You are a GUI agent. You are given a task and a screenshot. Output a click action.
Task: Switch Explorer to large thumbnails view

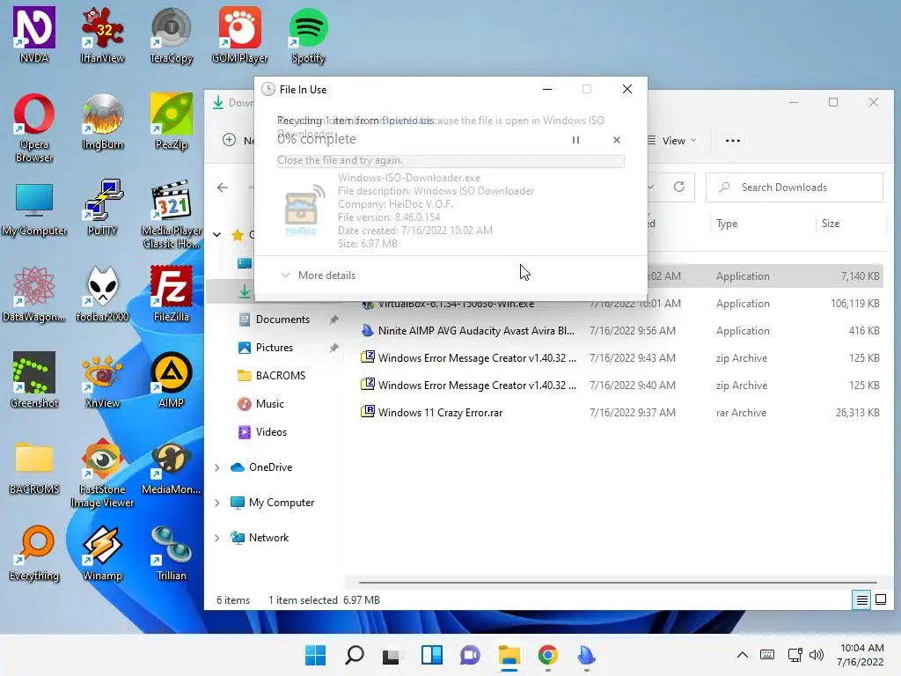tap(880, 600)
